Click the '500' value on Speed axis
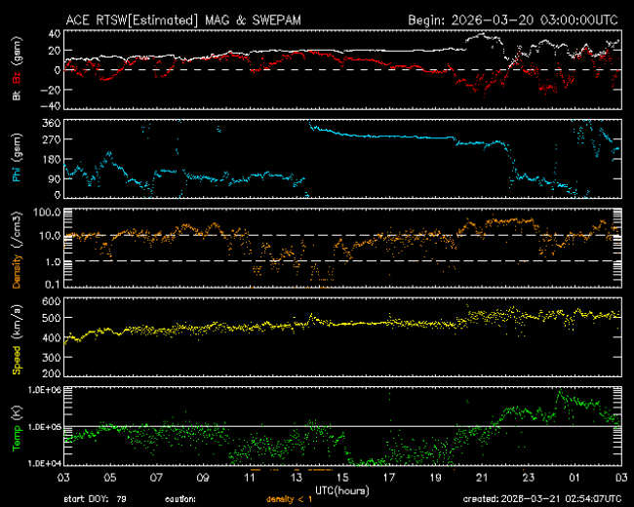Viewport: 634px width, 507px height. click(52, 318)
